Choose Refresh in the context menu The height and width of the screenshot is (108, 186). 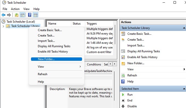click(x=57, y=74)
